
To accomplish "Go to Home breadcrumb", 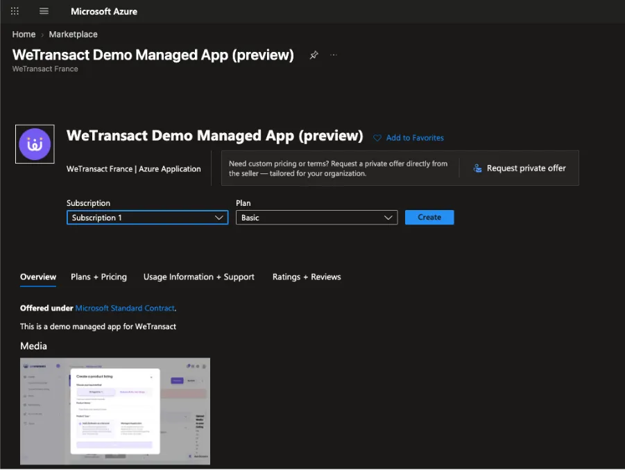I will pos(24,34).
